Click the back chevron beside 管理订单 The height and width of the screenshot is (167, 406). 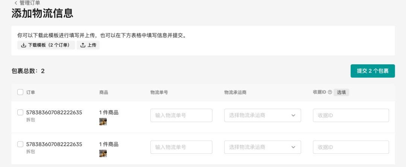point(16,3)
